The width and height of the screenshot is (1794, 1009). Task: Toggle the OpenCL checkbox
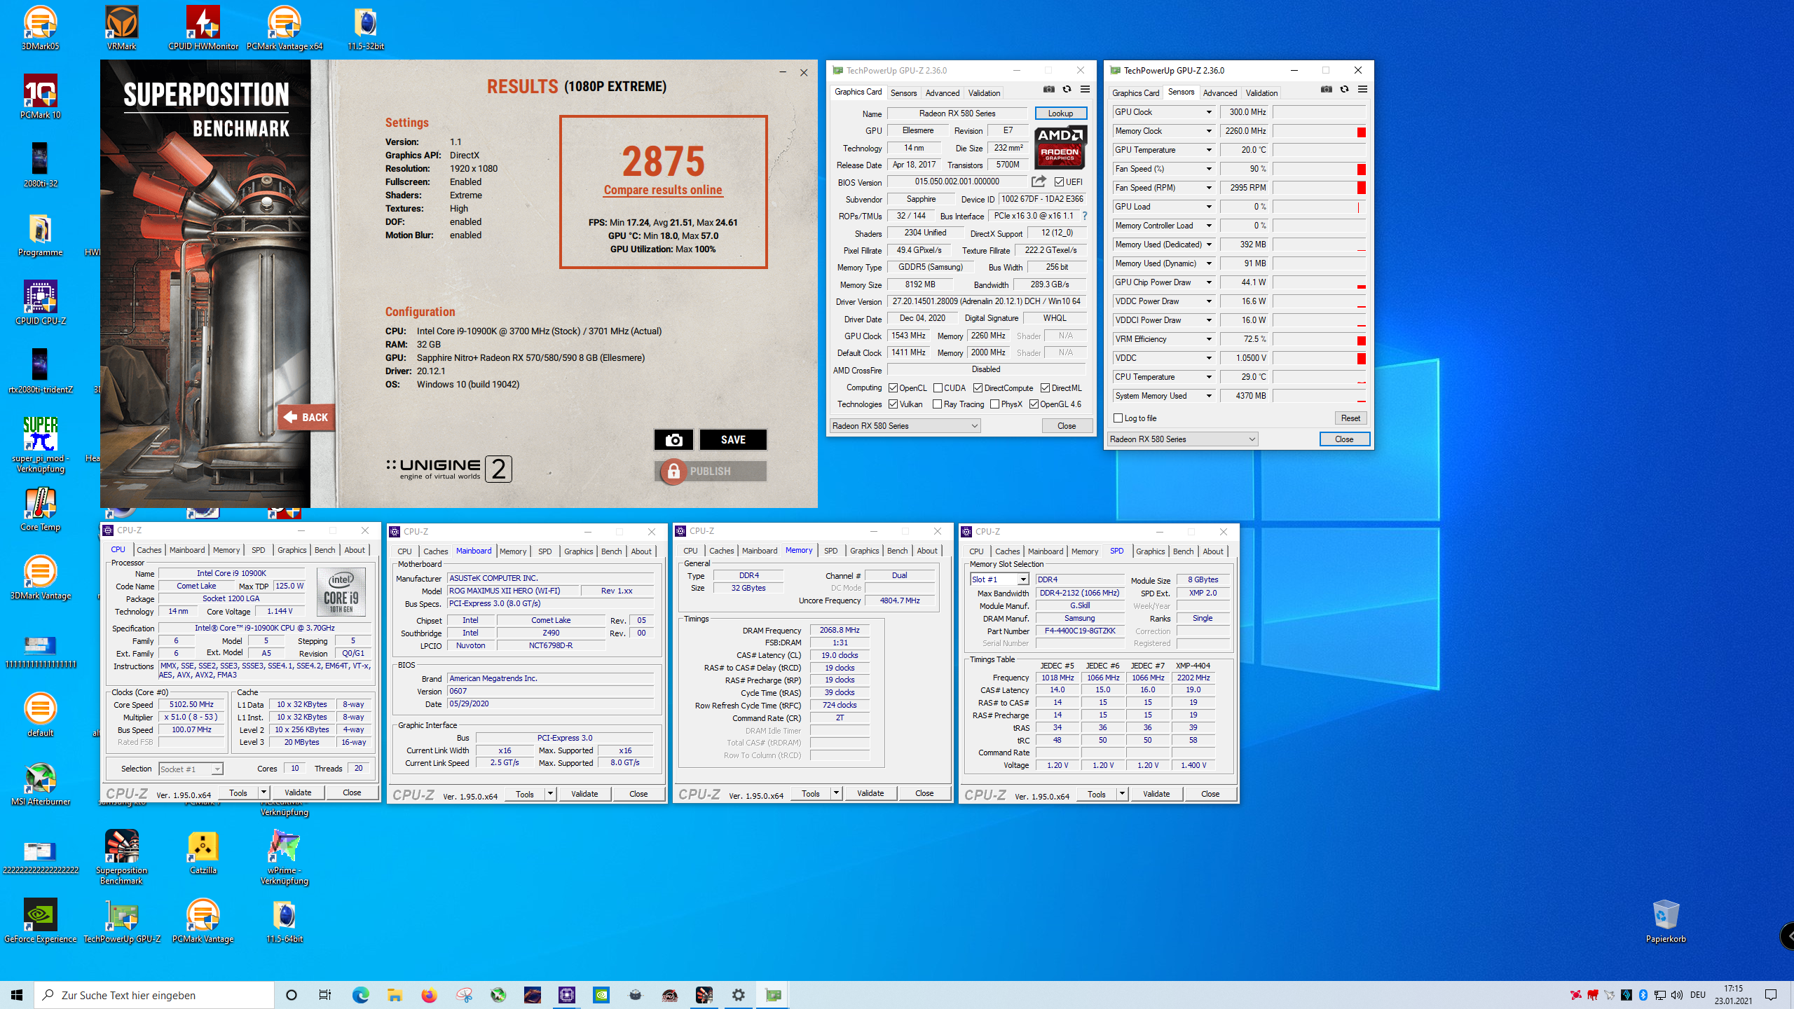(893, 387)
